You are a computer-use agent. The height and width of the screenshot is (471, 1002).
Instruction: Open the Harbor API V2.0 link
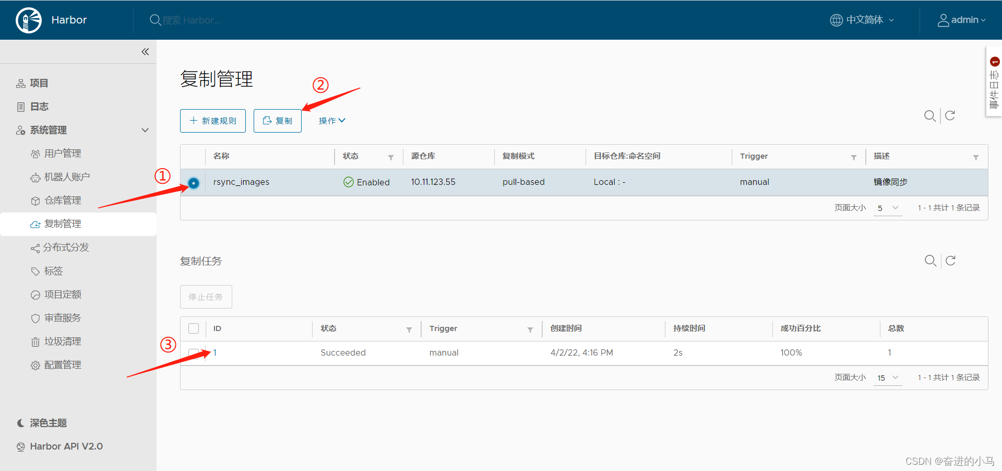(x=60, y=446)
